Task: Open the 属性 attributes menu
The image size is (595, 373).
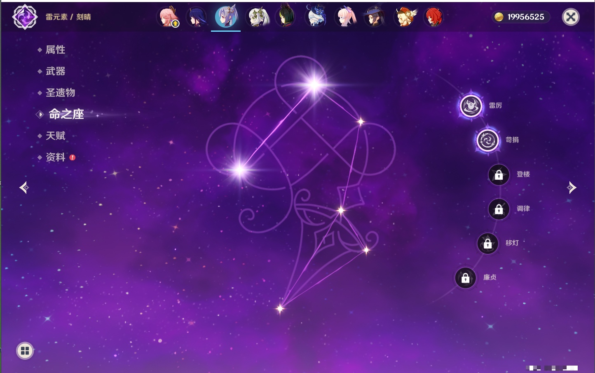Action: pos(55,50)
